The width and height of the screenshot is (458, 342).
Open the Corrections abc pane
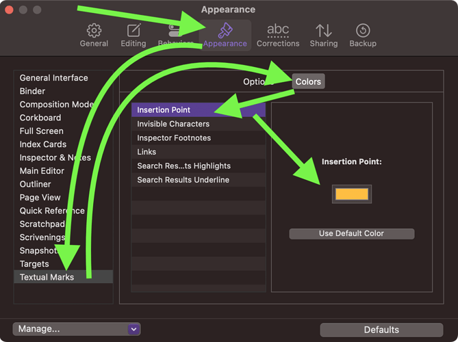pyautogui.click(x=278, y=35)
